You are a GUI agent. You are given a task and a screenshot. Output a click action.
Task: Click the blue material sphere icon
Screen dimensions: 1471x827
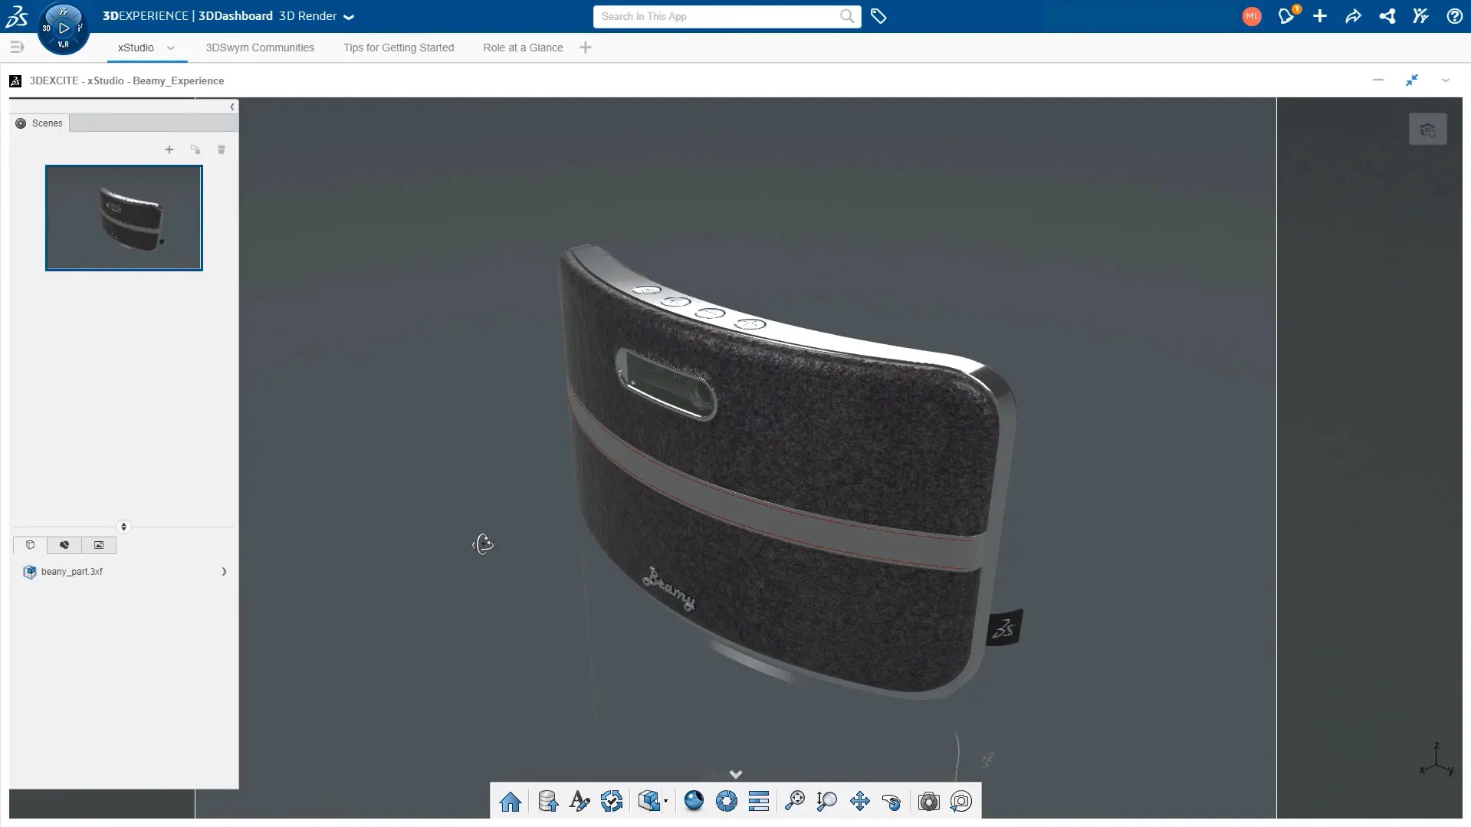tap(694, 802)
